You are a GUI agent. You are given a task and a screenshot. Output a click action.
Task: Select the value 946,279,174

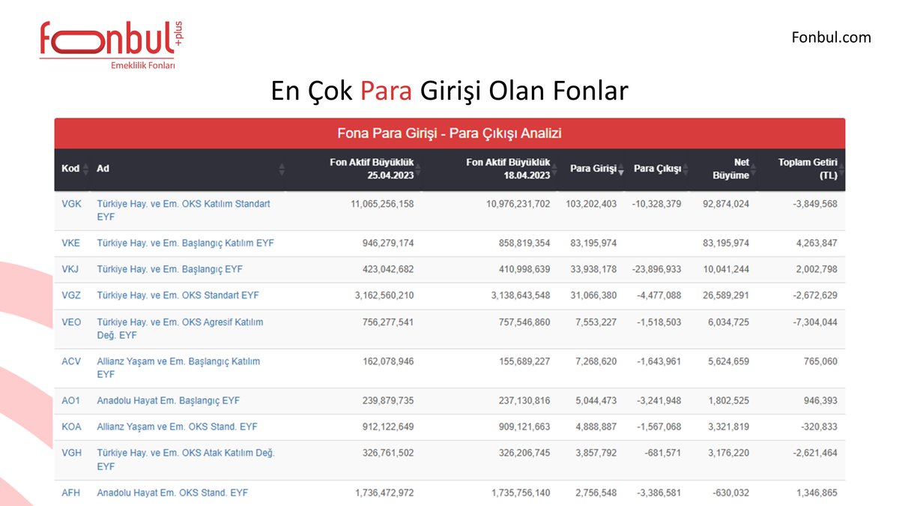coord(387,244)
